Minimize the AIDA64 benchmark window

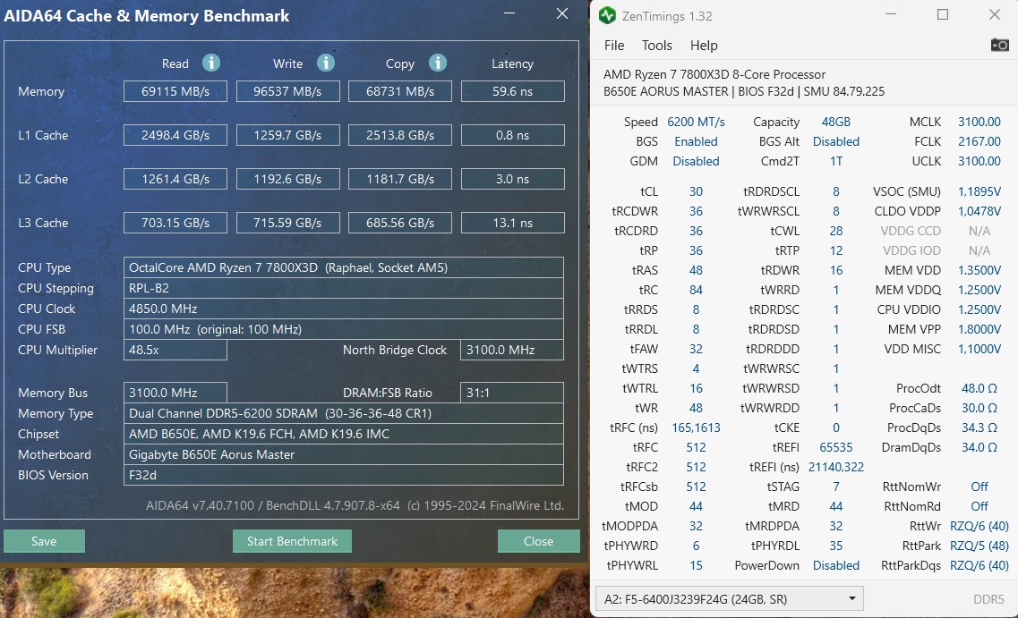[x=509, y=14]
